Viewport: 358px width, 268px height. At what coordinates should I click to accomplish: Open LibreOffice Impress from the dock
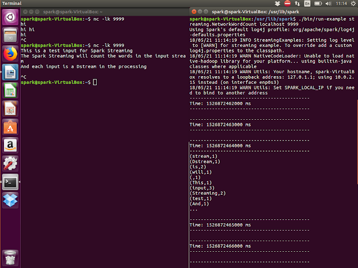click(x=10, y=109)
